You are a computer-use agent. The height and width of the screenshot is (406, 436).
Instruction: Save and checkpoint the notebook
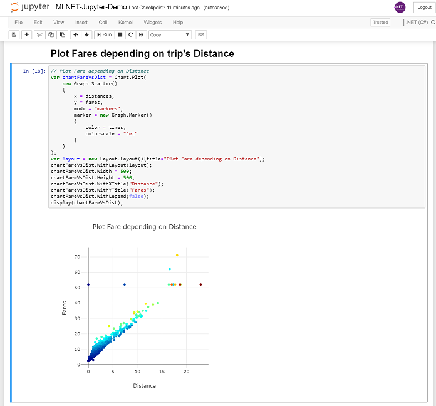(14, 34)
